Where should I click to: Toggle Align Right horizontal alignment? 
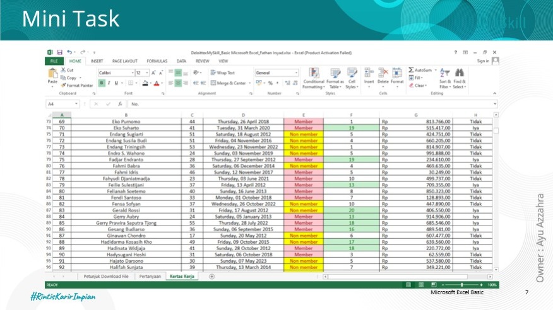coord(186,83)
